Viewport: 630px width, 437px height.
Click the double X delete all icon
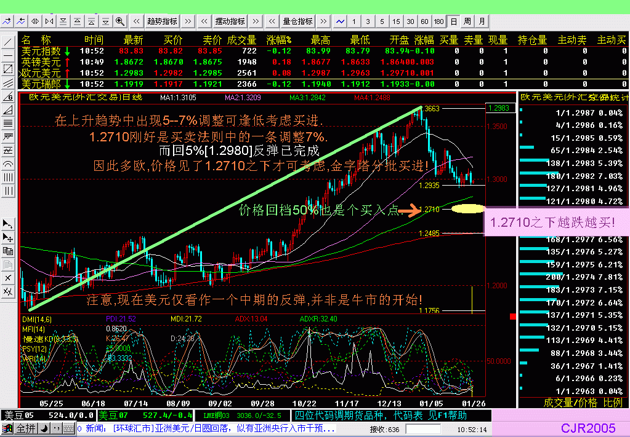pos(7,291)
